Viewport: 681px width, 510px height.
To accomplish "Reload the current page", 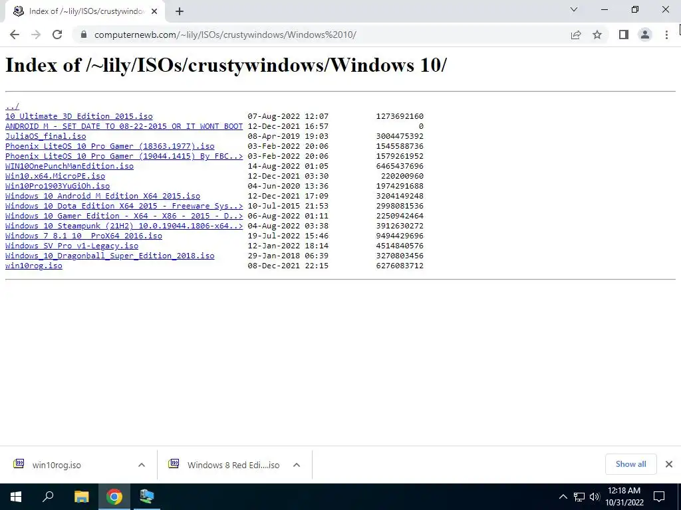I will click(x=57, y=35).
